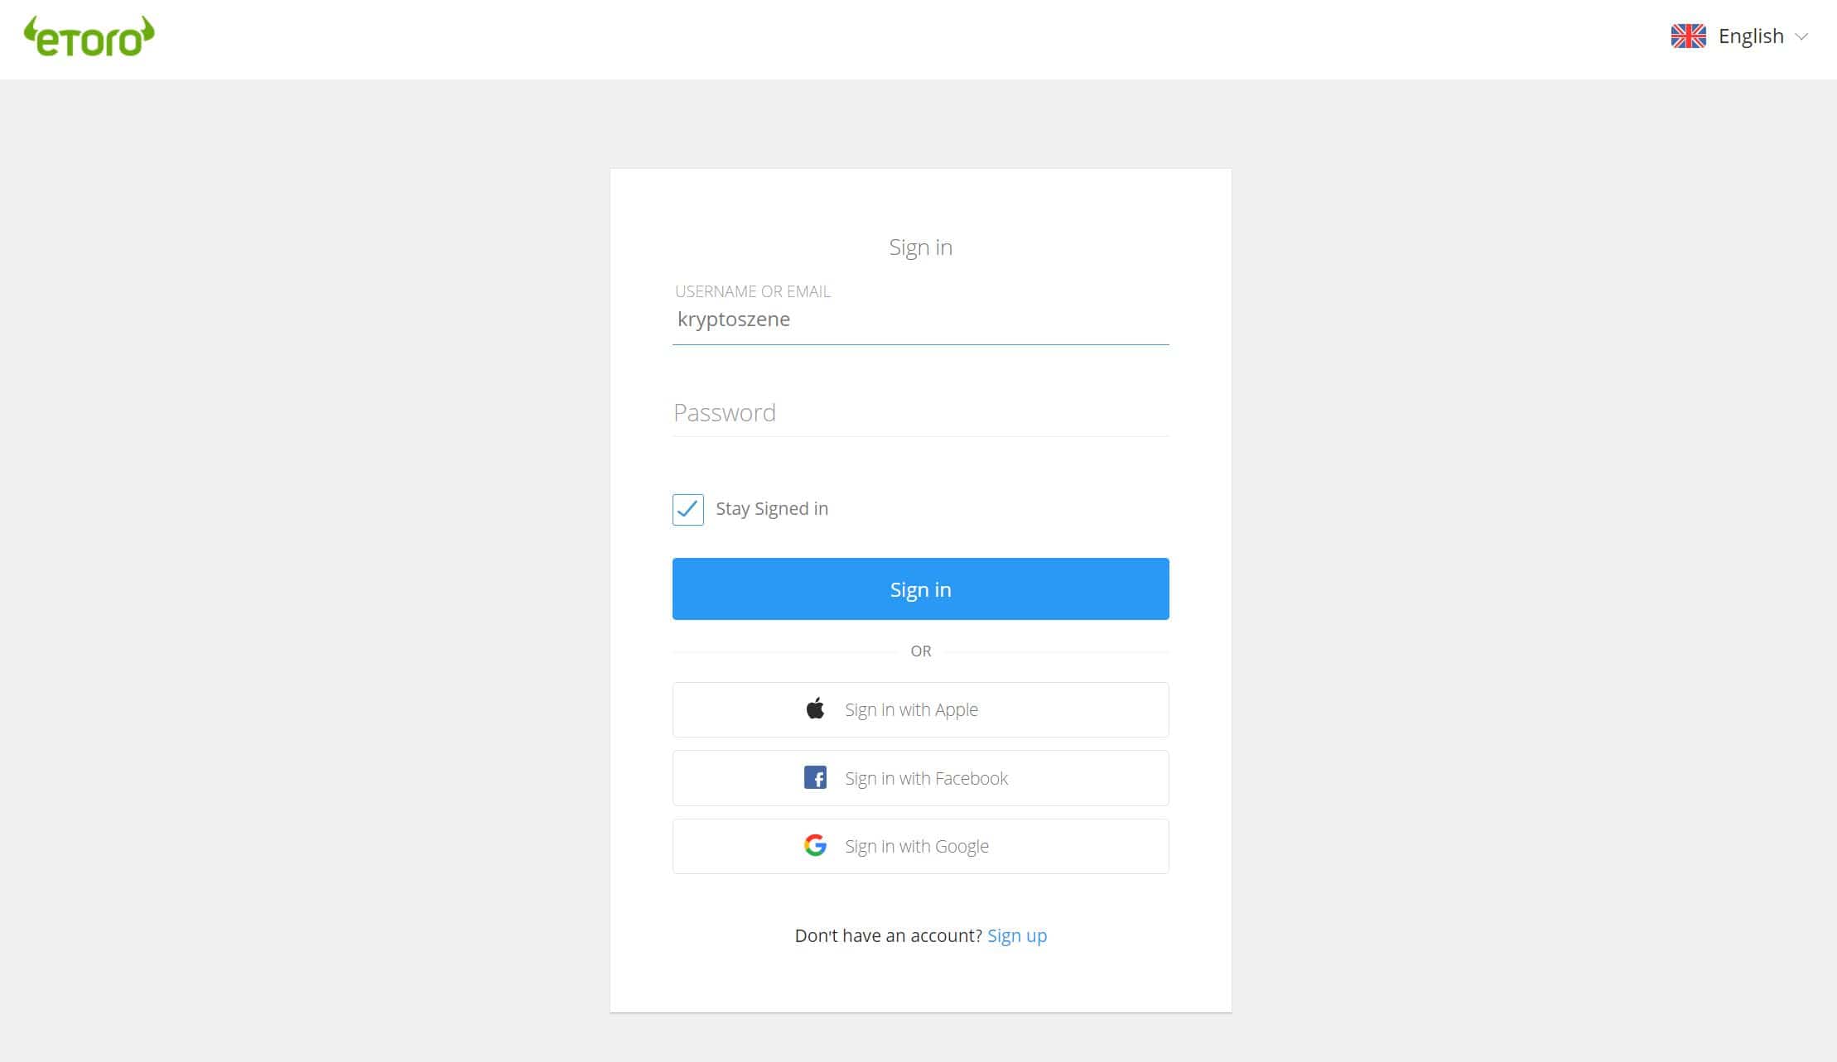Click the Sign in heading text

(x=920, y=247)
